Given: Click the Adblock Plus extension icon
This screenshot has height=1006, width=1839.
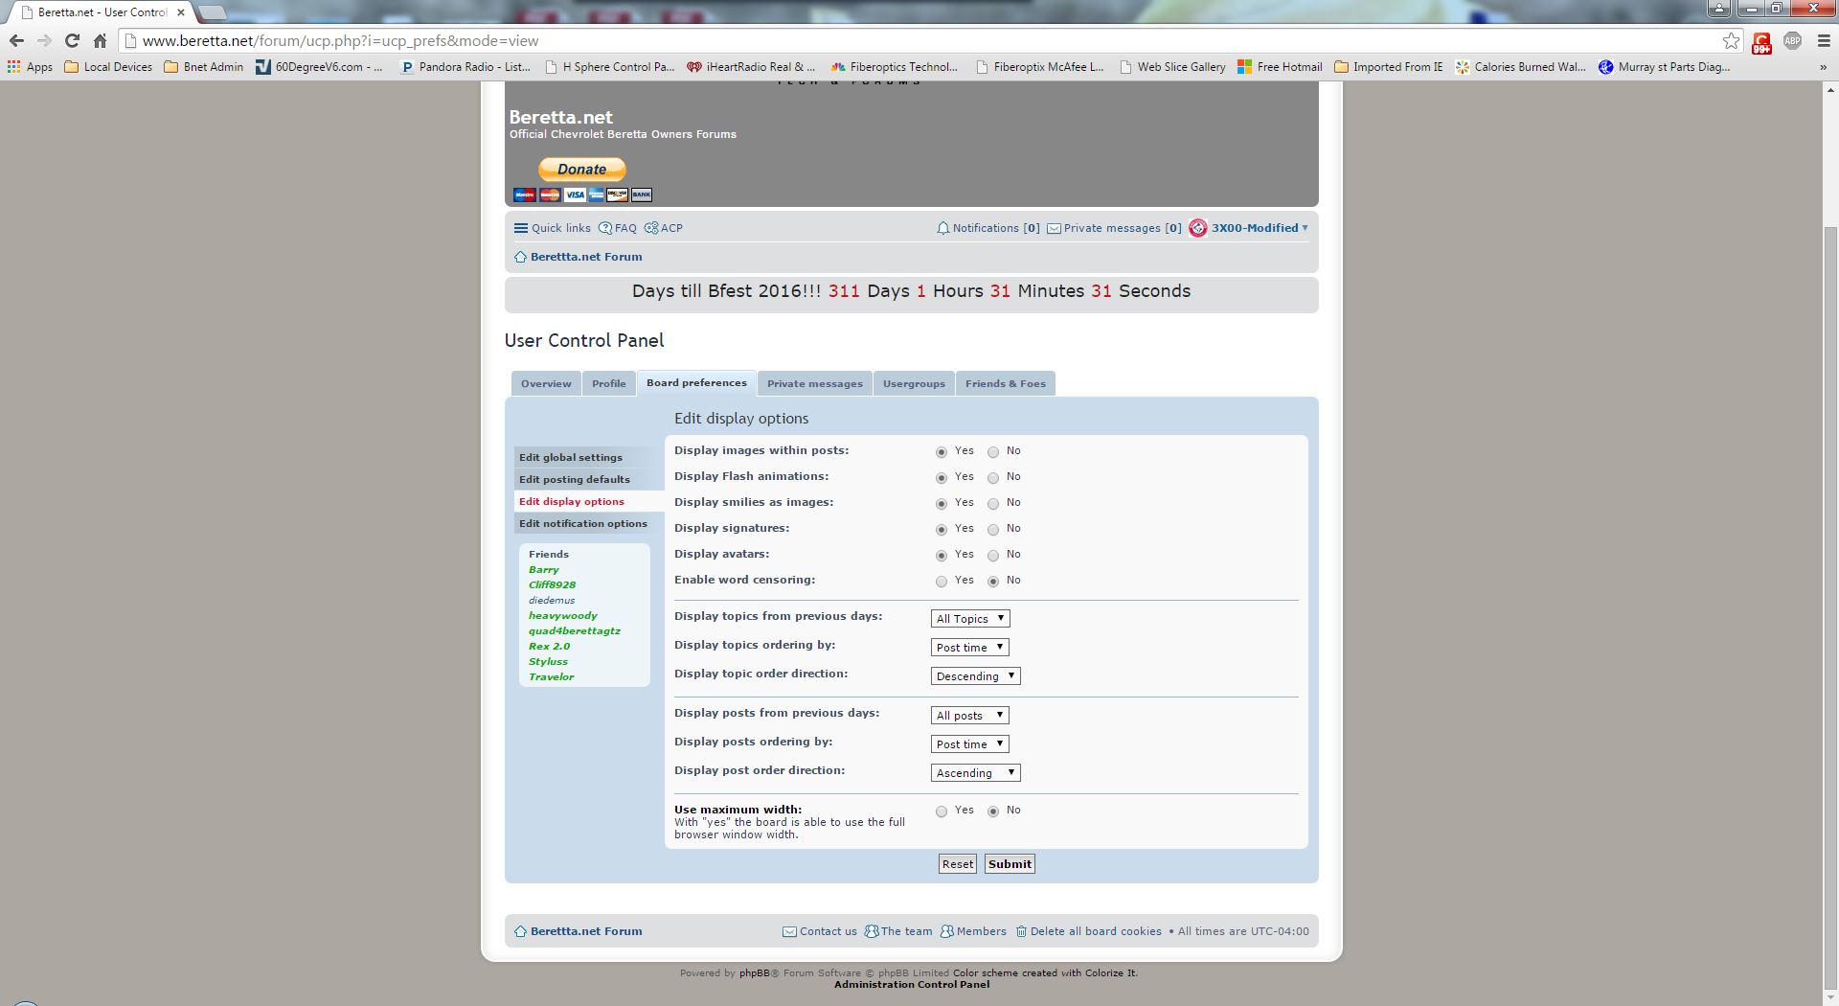Looking at the screenshot, I should click(1792, 40).
